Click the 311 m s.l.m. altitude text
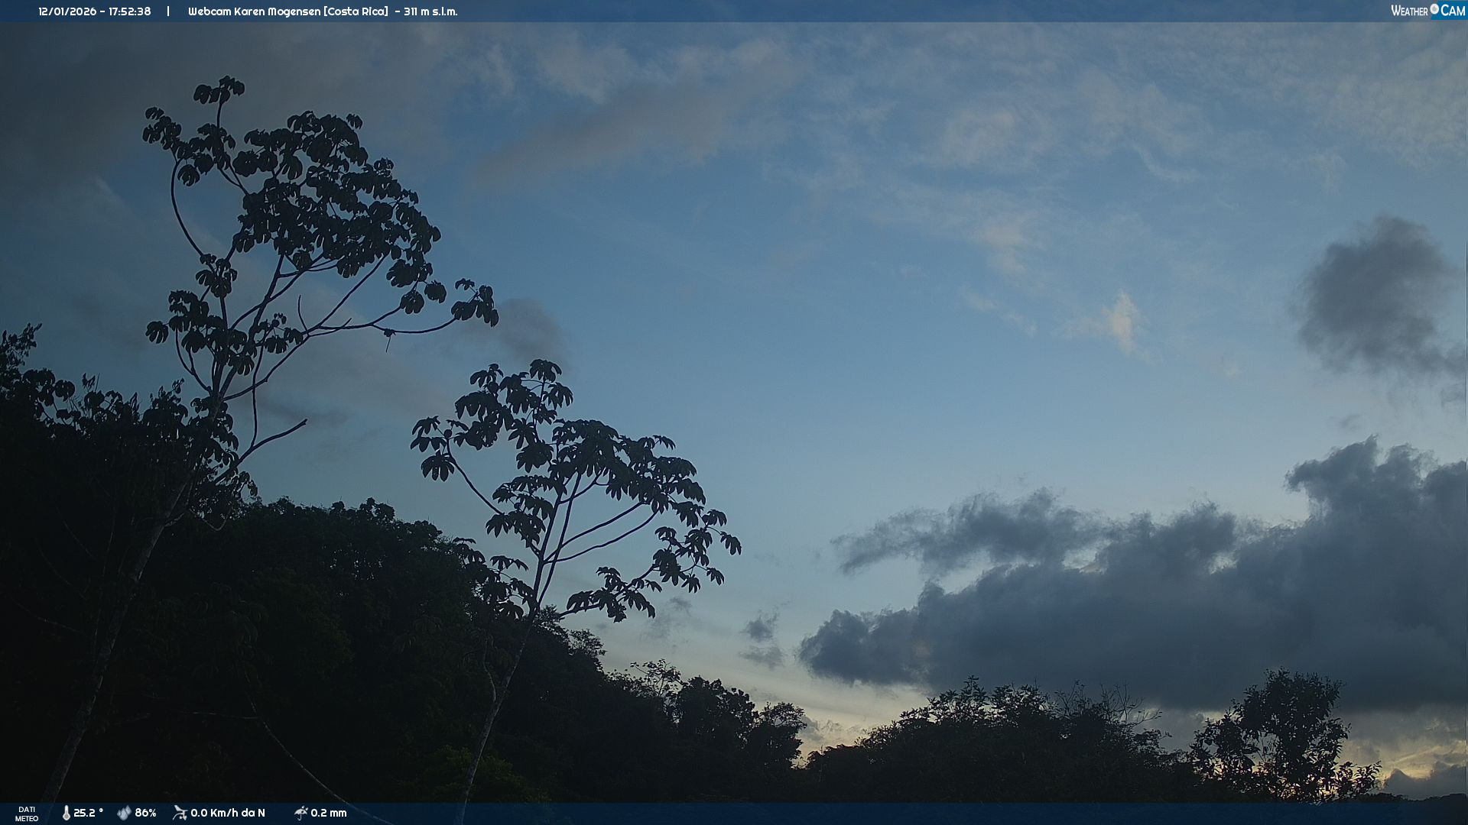This screenshot has width=1468, height=825. pyautogui.click(x=430, y=11)
